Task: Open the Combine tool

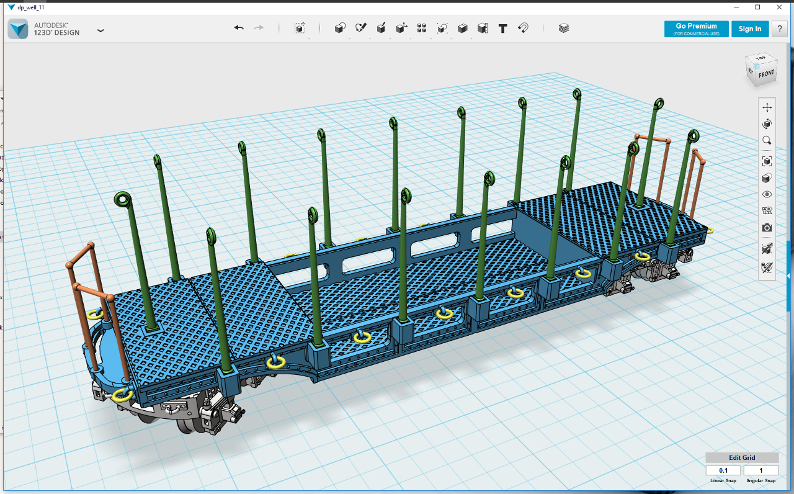Action: click(x=462, y=28)
